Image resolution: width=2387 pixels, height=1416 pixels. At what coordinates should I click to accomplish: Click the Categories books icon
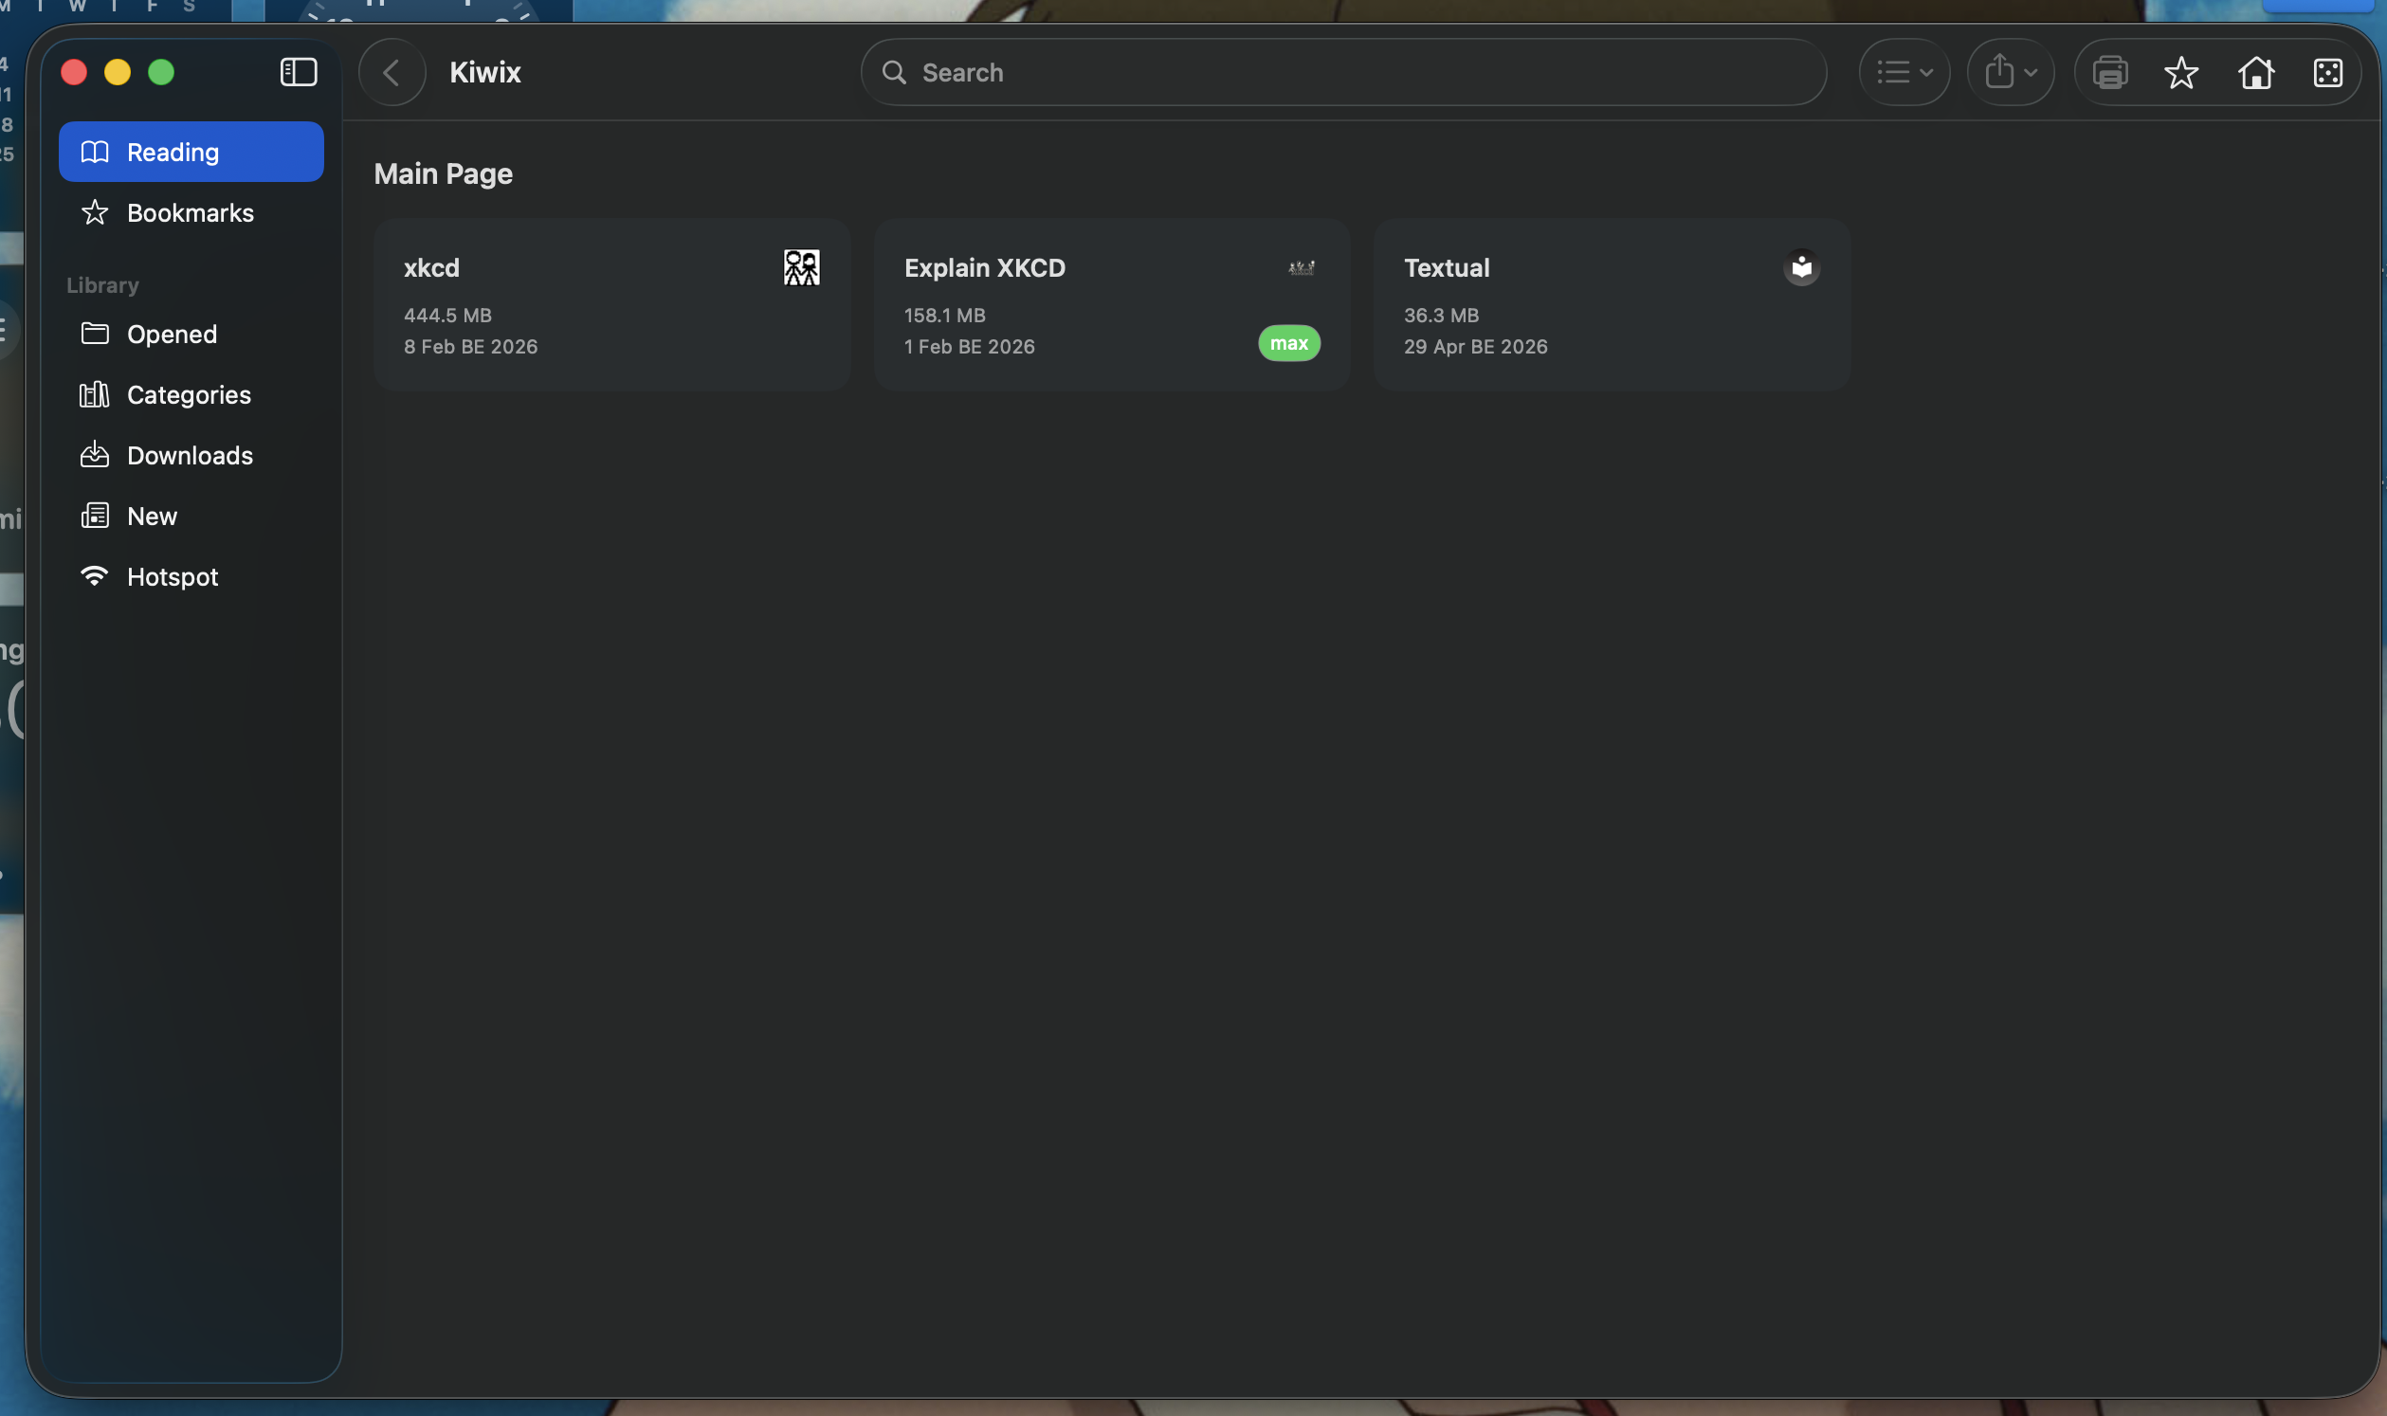(x=95, y=394)
